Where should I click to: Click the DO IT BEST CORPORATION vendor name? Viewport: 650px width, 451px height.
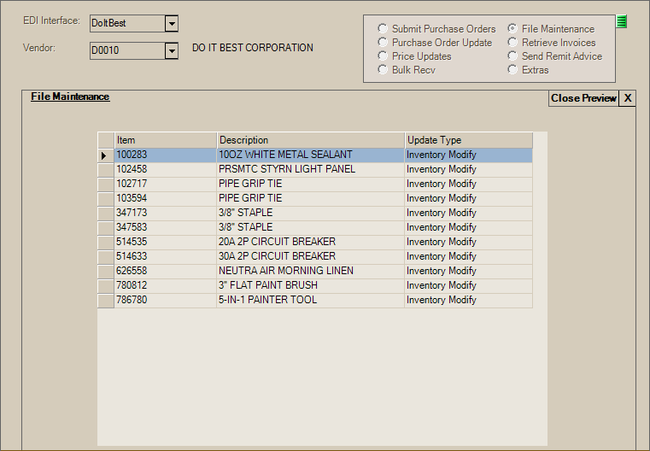(x=253, y=48)
